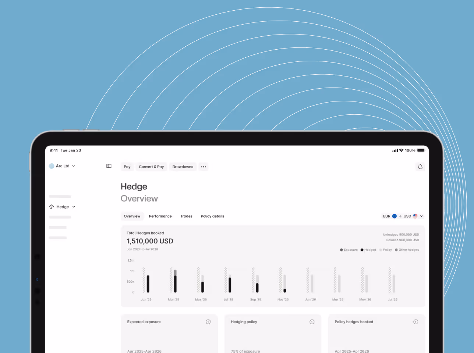Toggle the Exposure legend item
474x353 pixels.
(x=349, y=250)
